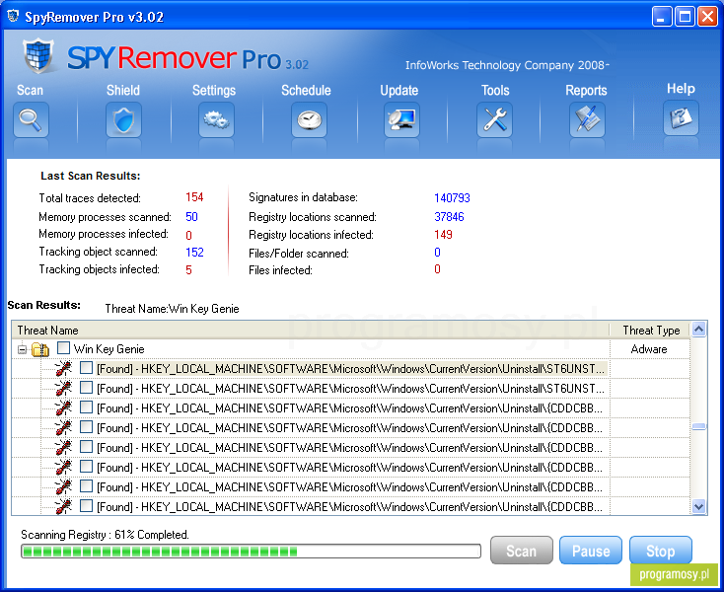The height and width of the screenshot is (592, 724).
Task: Open the Settings gears icon
Action: 217,120
